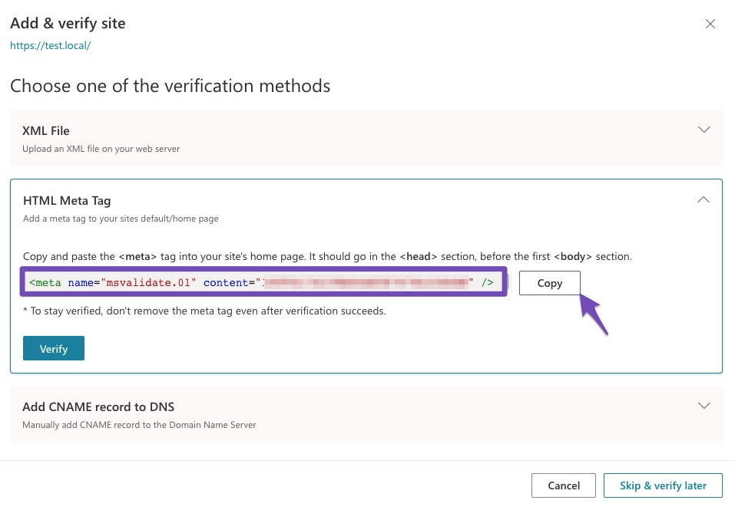The image size is (735, 510).
Task: Close the Add & verify site dialog
Action: pyautogui.click(x=710, y=24)
